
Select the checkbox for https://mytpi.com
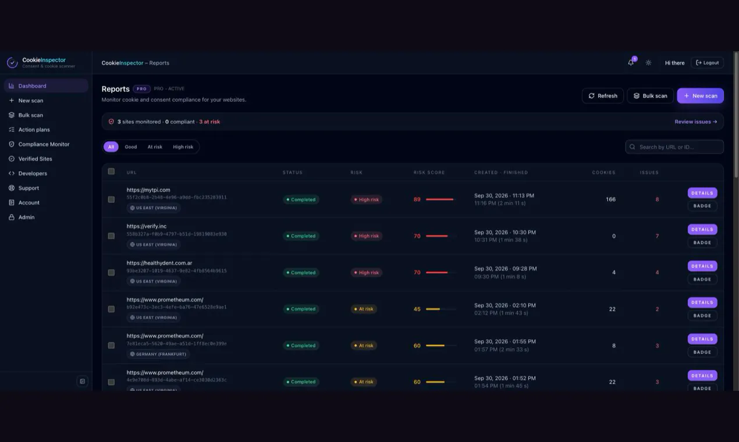[111, 199]
